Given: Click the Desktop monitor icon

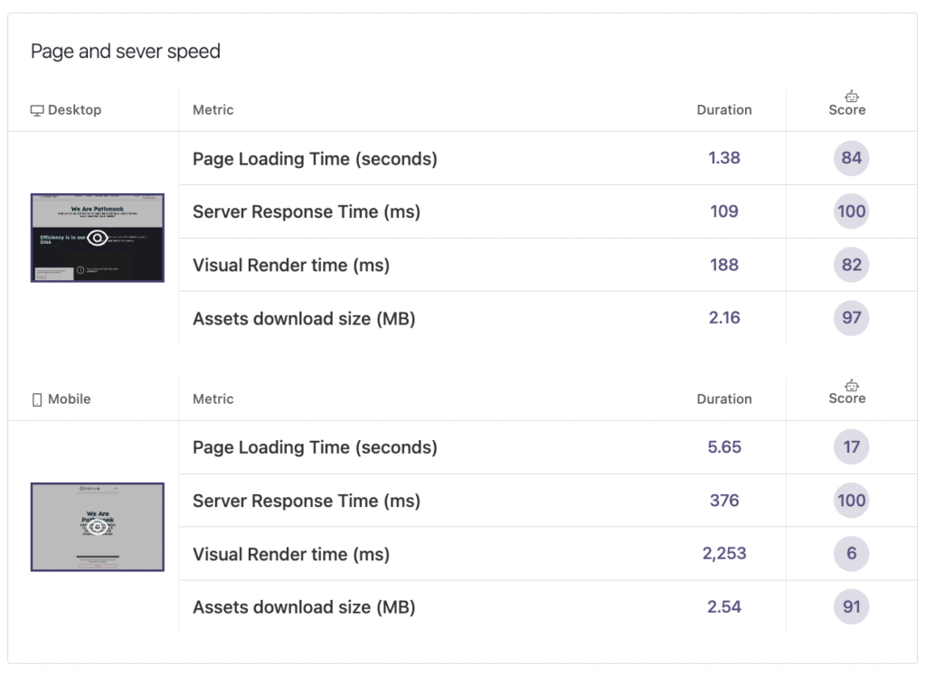Looking at the screenshot, I should point(37,110).
